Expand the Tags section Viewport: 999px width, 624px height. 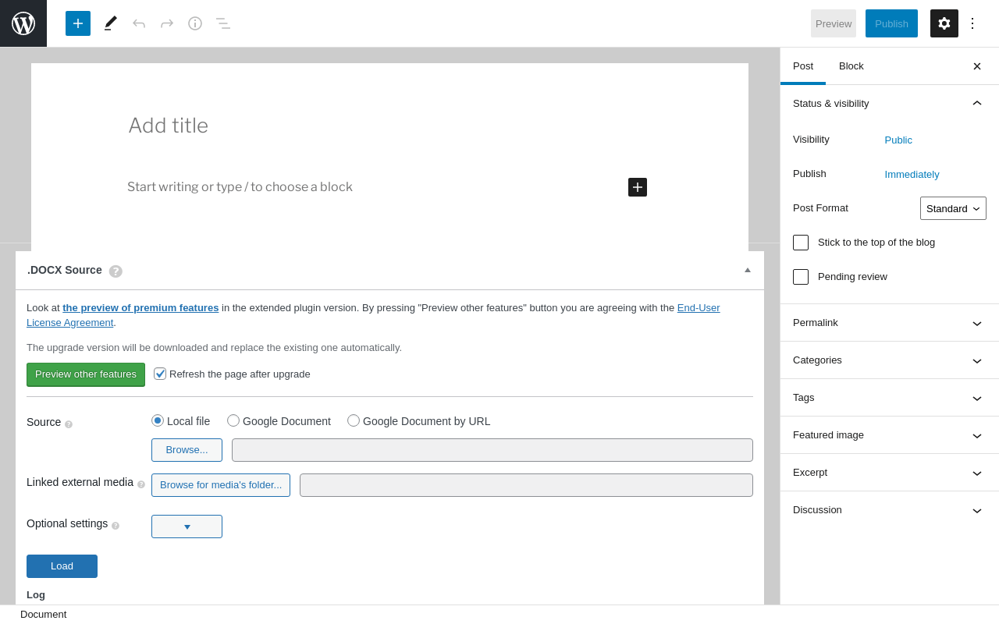(890, 398)
